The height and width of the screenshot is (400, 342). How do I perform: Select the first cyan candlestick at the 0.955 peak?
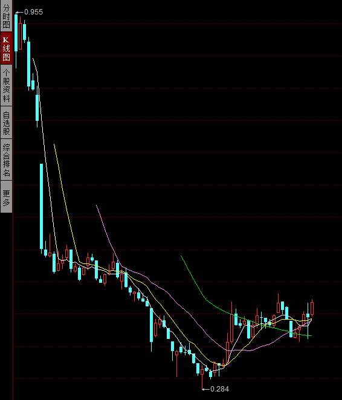point(16,33)
